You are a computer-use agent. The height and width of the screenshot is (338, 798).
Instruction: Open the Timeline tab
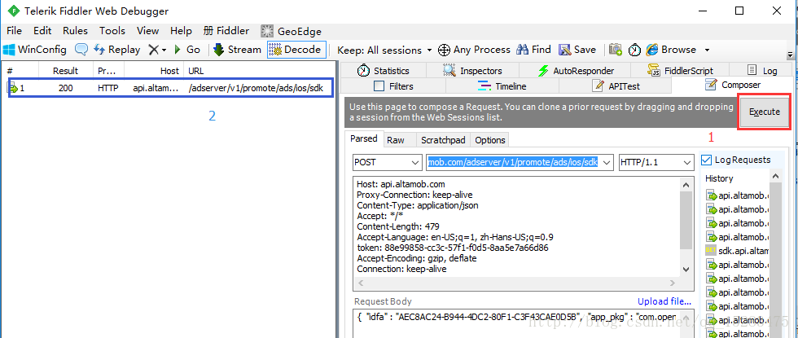click(x=502, y=86)
